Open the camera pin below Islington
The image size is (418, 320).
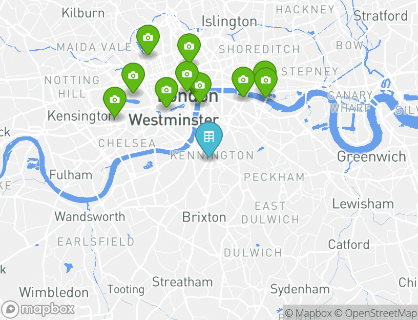tap(189, 48)
